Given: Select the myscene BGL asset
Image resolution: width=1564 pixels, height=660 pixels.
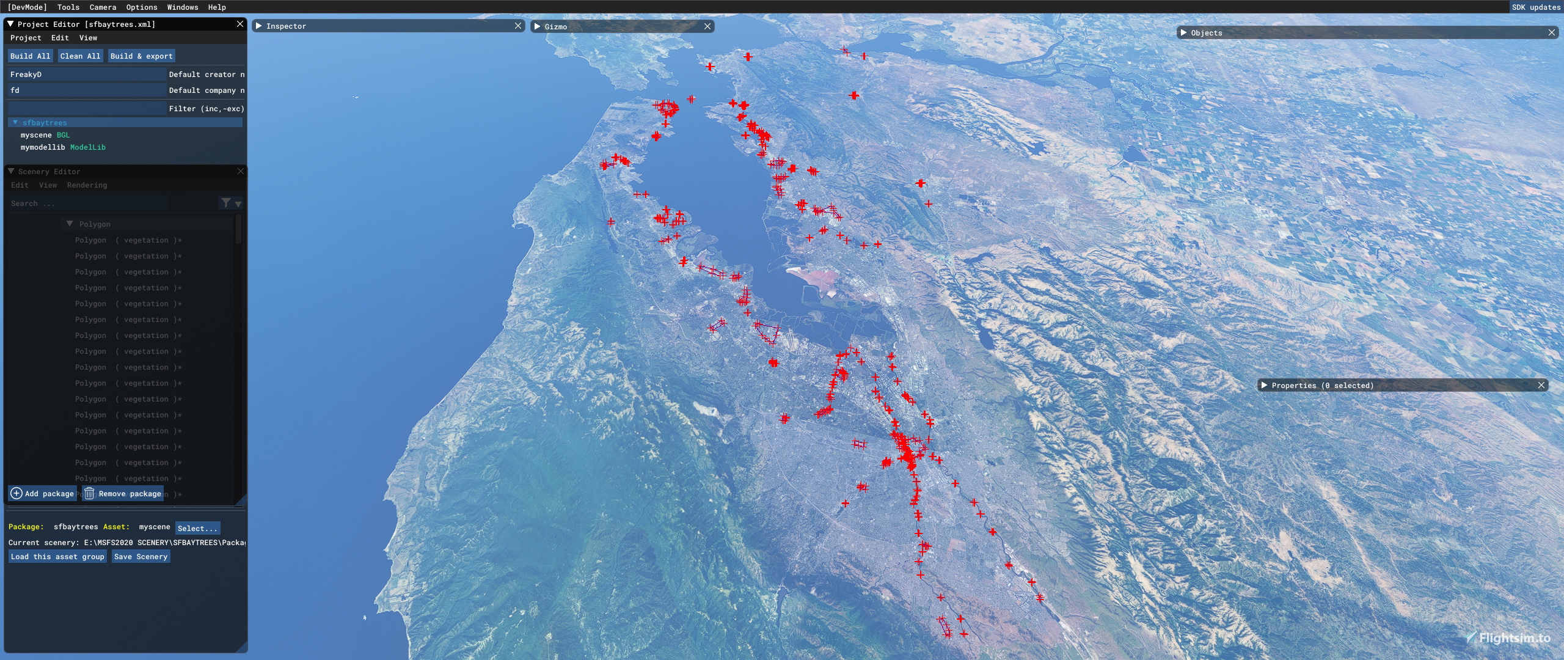Looking at the screenshot, I should coord(45,134).
